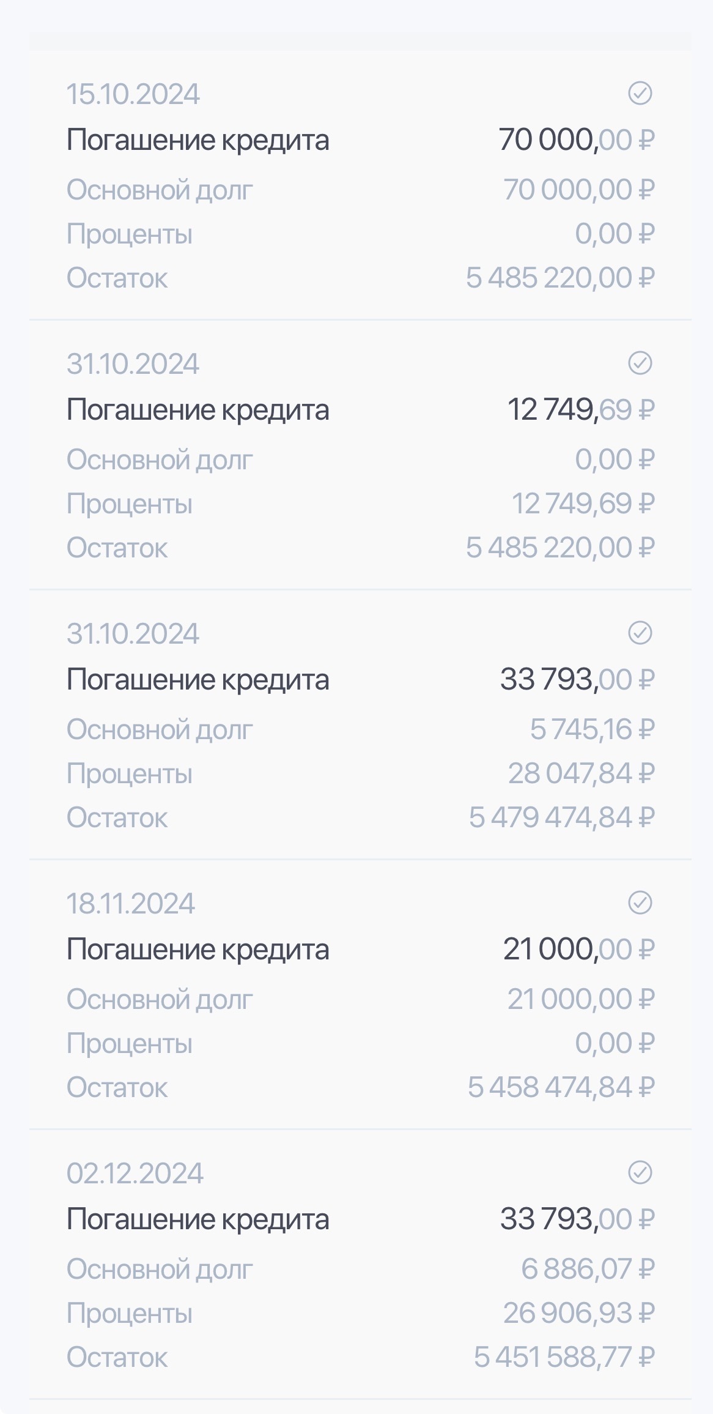
Task: Tap the checkmark icon beside the 12 749,69 ₽ payment
Action: click(640, 363)
